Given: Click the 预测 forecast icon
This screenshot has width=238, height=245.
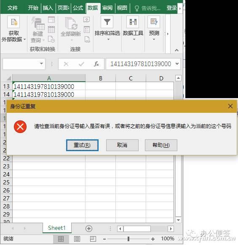Looking at the screenshot, I should pos(154,22).
